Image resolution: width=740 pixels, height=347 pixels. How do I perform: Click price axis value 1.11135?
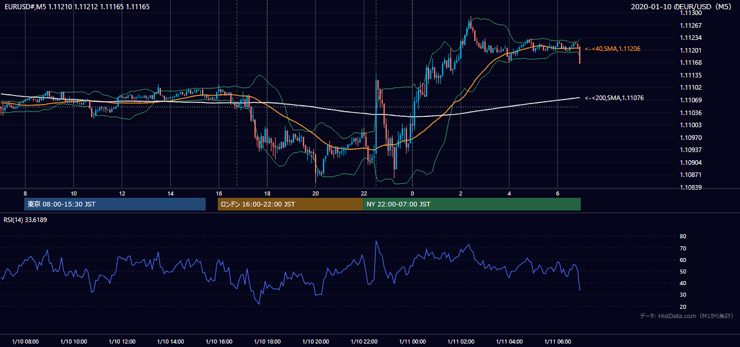pyautogui.click(x=690, y=76)
